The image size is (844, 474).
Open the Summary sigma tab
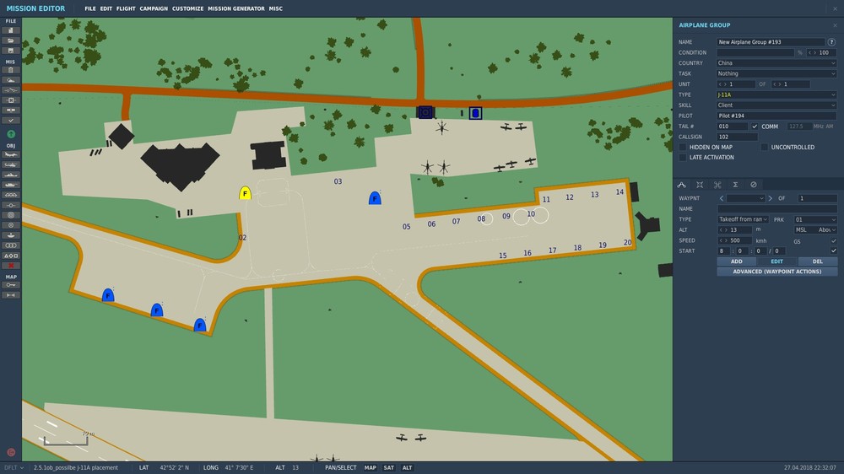pos(735,185)
